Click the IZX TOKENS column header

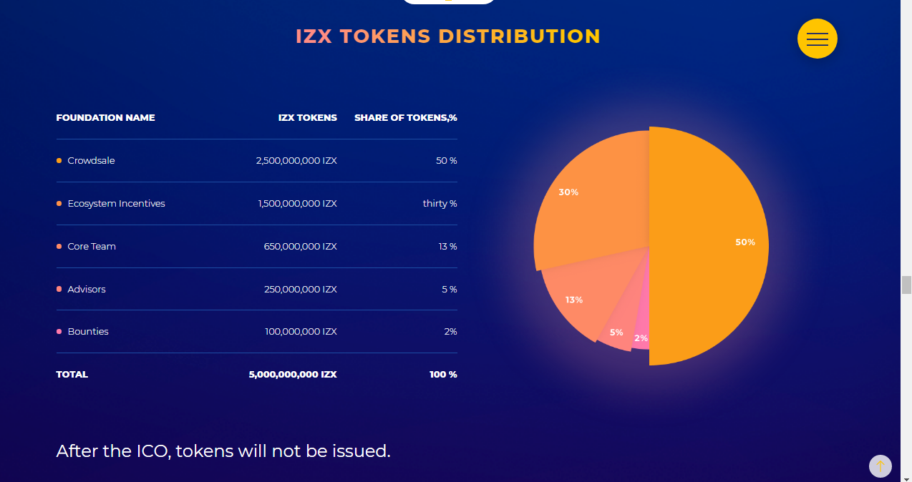coord(308,117)
